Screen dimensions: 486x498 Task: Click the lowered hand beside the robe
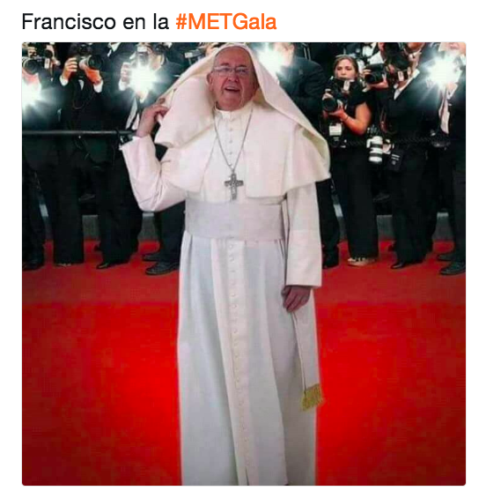296,298
